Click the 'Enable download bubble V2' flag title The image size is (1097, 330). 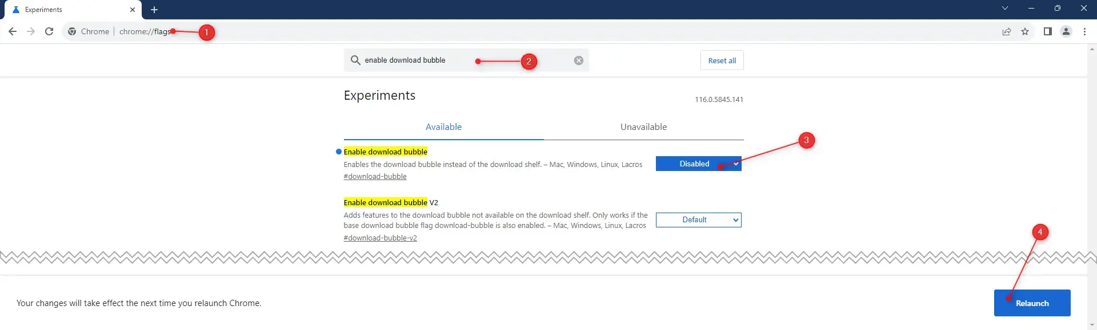pos(391,202)
